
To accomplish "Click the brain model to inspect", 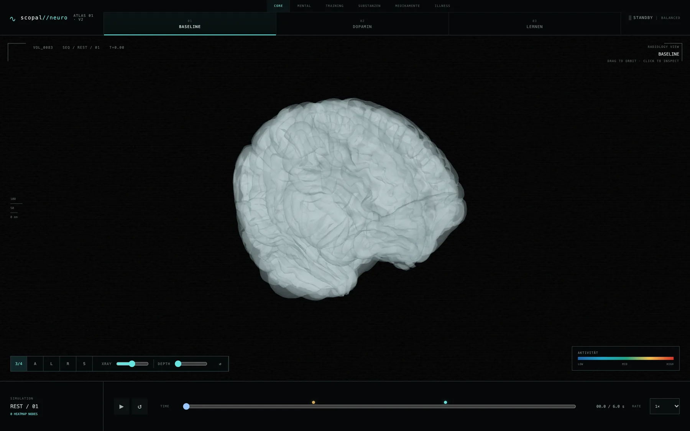I will tap(350, 199).
